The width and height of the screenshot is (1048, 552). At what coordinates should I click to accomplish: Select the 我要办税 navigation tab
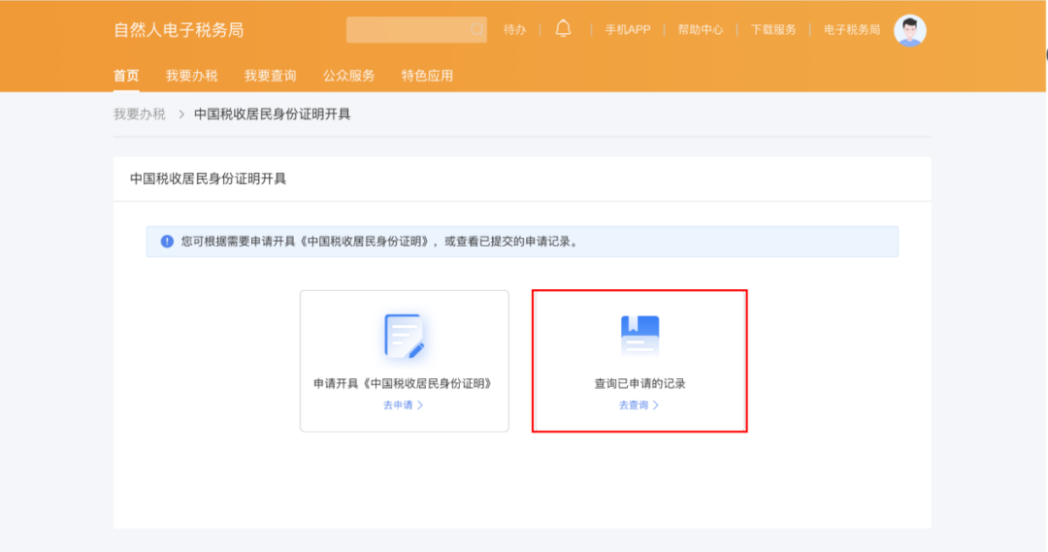coord(191,76)
